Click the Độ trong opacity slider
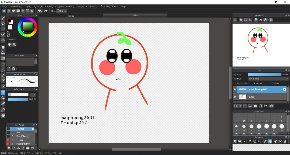Image resolution: width=290 pixels, height=155 pixels. (265, 74)
